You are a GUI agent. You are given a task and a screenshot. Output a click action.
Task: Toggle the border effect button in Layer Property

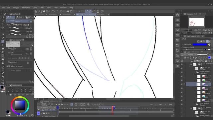click(x=198, y=41)
